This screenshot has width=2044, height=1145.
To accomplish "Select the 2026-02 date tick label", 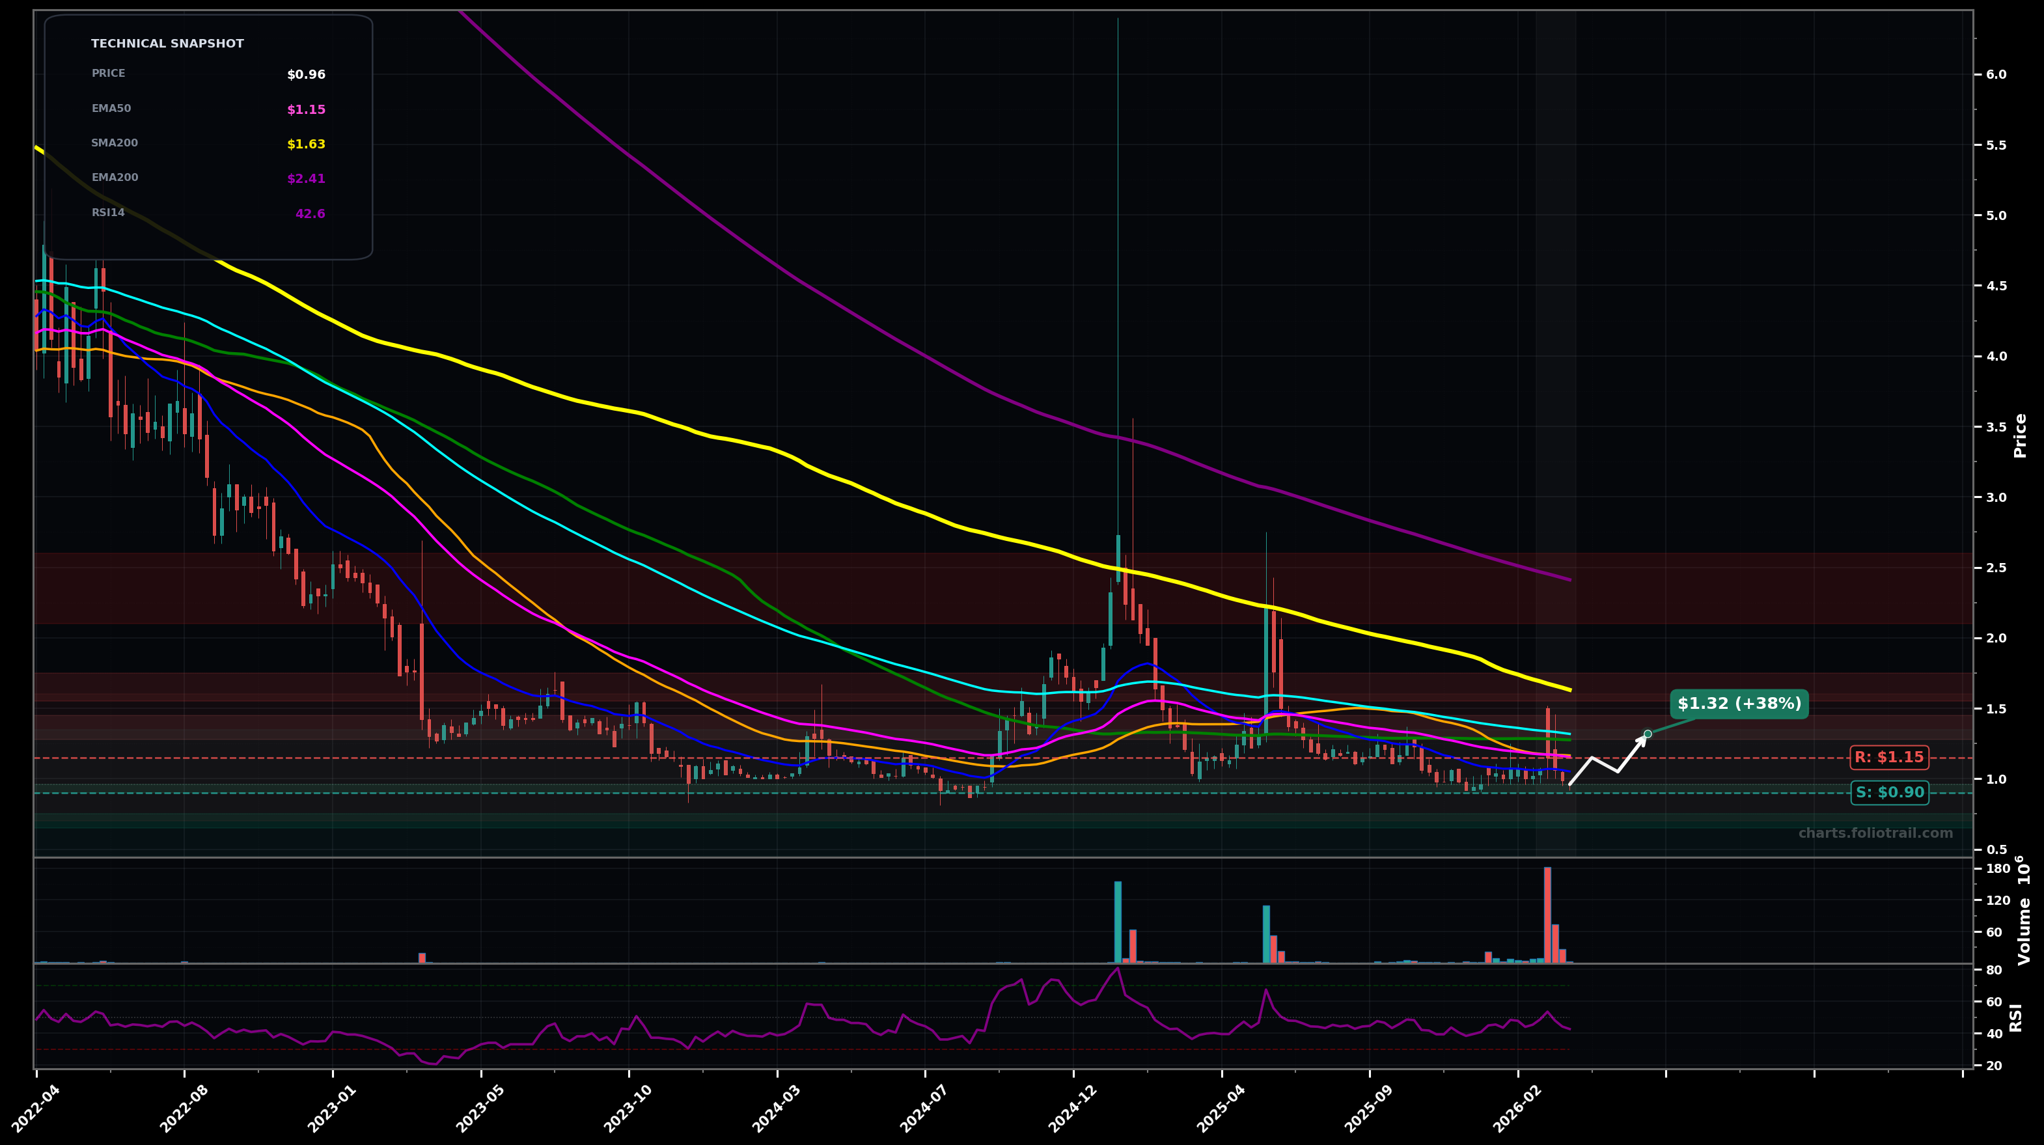I will click(x=1517, y=1109).
